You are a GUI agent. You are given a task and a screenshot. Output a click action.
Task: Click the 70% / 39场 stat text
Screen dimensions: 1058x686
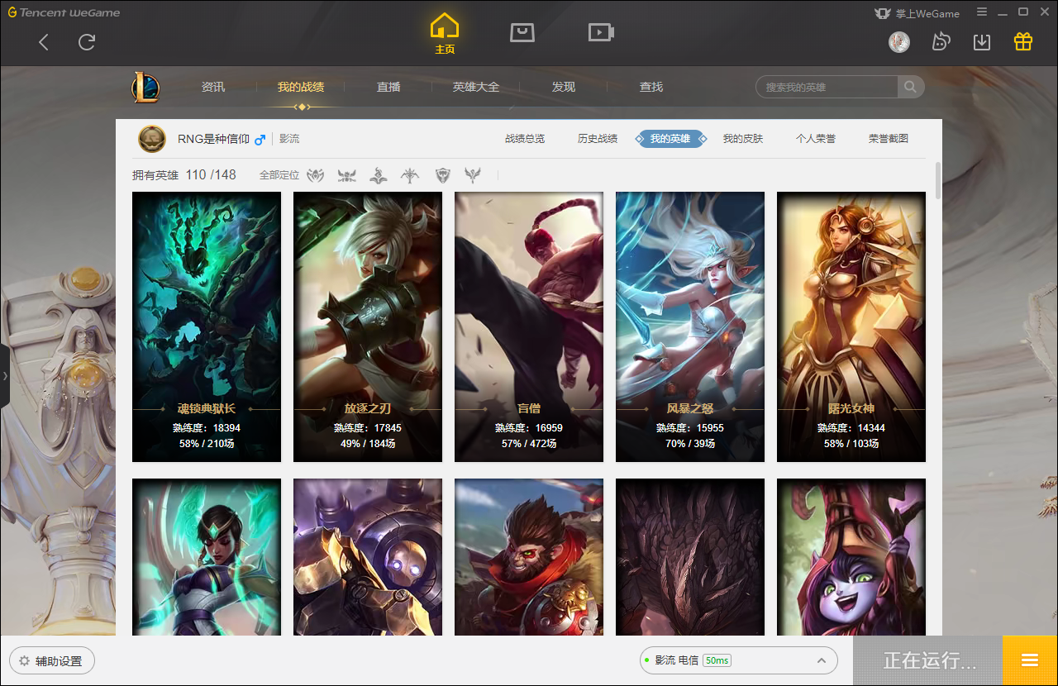[x=690, y=444]
